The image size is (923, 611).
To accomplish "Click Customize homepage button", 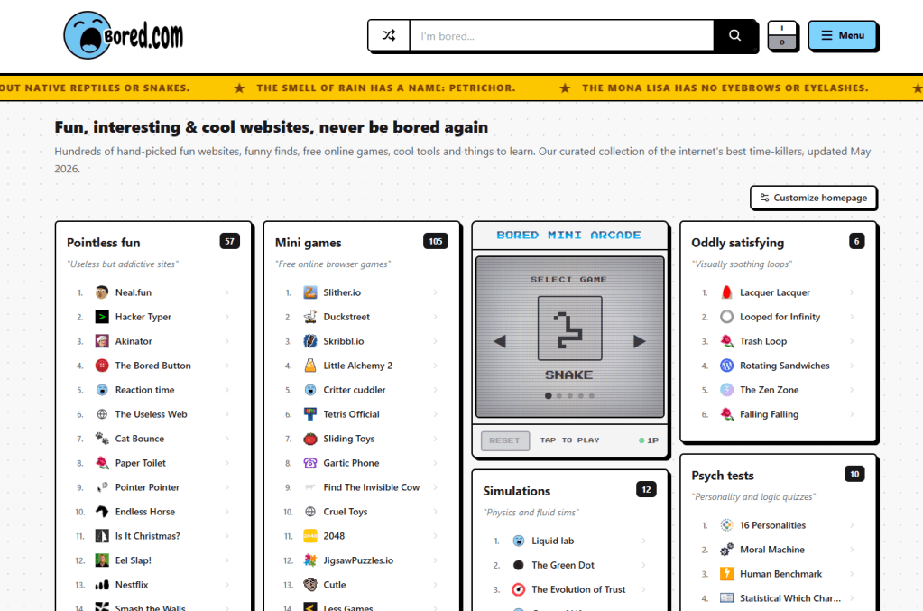I will [x=813, y=198].
